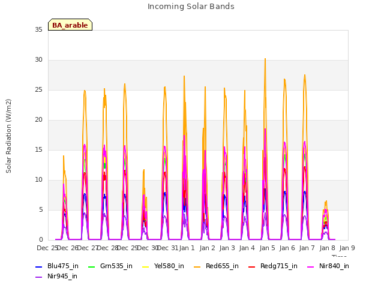Click the Jan 4 x-axis label
This screenshot has width=384, height=288.
pyautogui.click(x=247, y=248)
